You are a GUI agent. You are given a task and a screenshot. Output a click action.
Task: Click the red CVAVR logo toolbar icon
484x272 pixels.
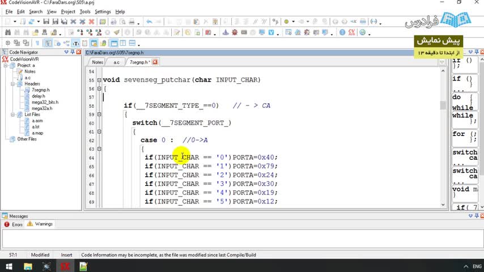pyautogui.click(x=351, y=32)
